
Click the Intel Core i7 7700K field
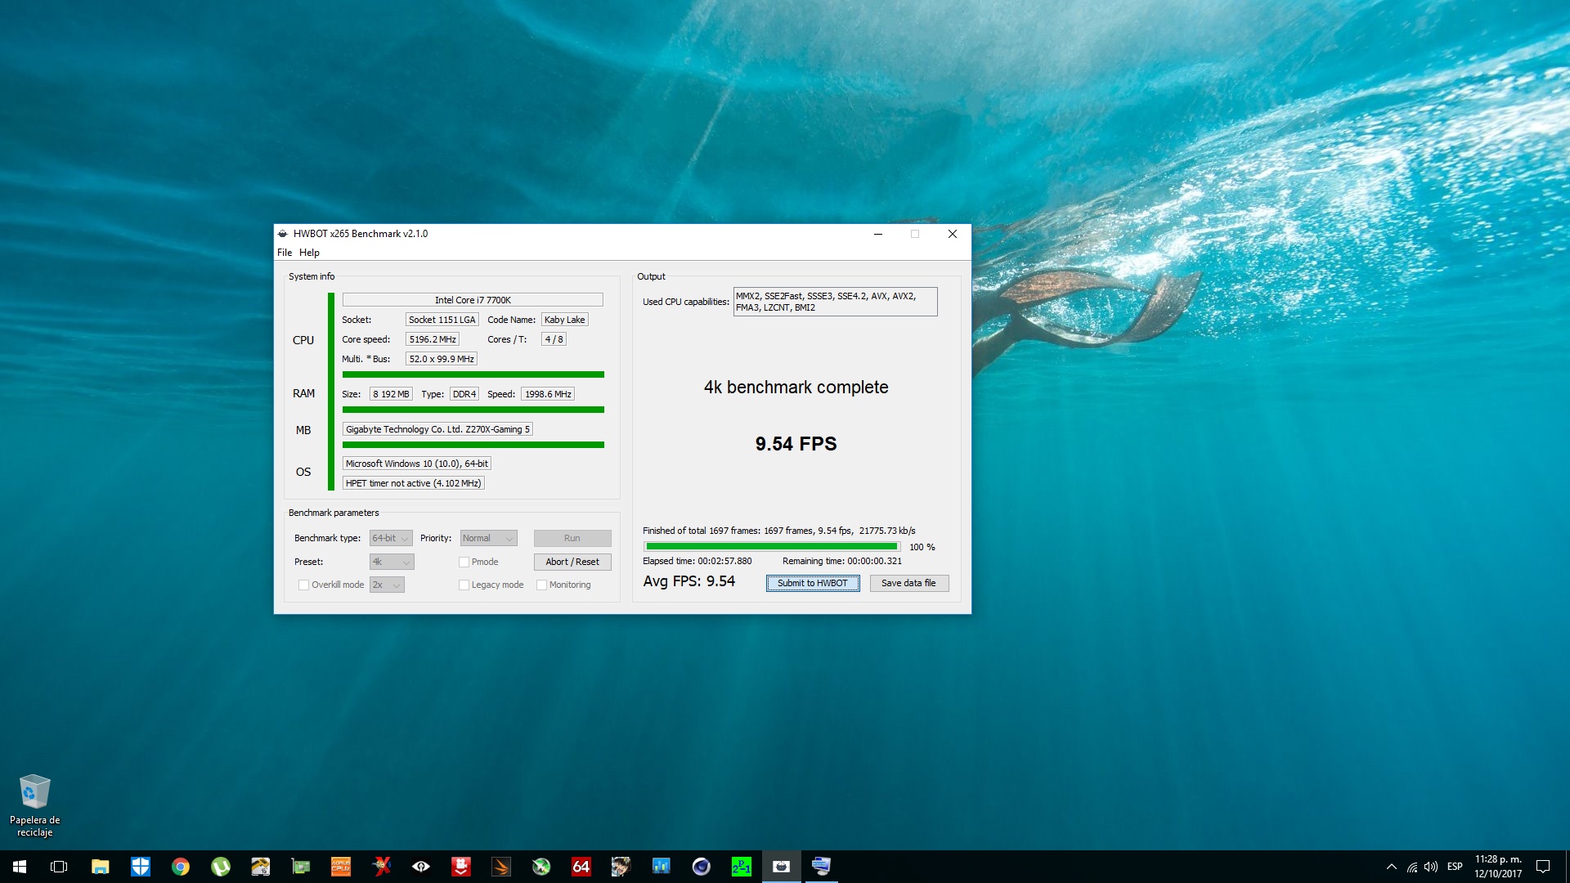pyautogui.click(x=473, y=300)
